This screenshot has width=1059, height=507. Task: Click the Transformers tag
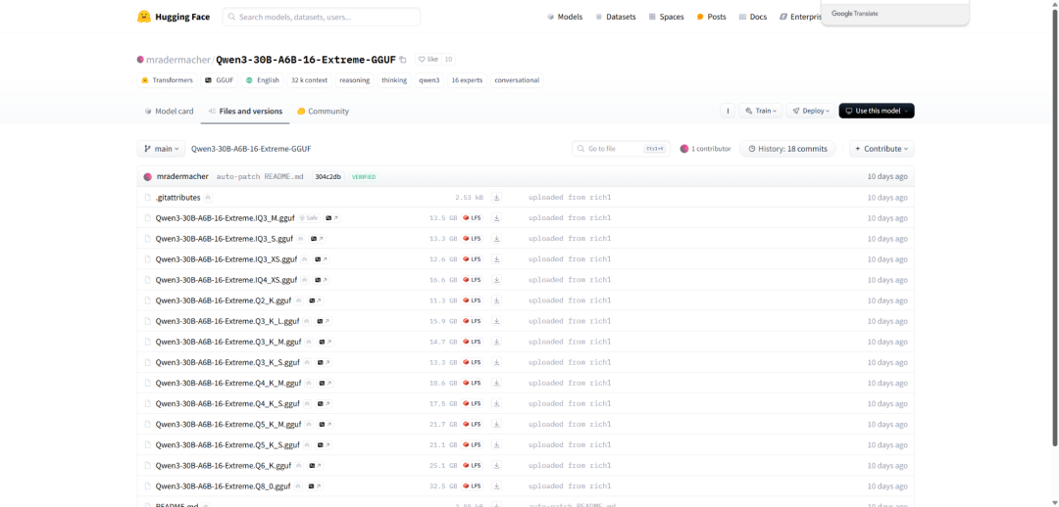168,80
